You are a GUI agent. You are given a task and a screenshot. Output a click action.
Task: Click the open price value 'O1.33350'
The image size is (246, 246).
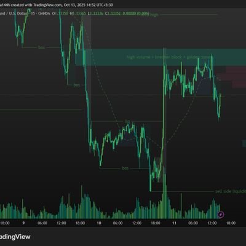pos(60,14)
